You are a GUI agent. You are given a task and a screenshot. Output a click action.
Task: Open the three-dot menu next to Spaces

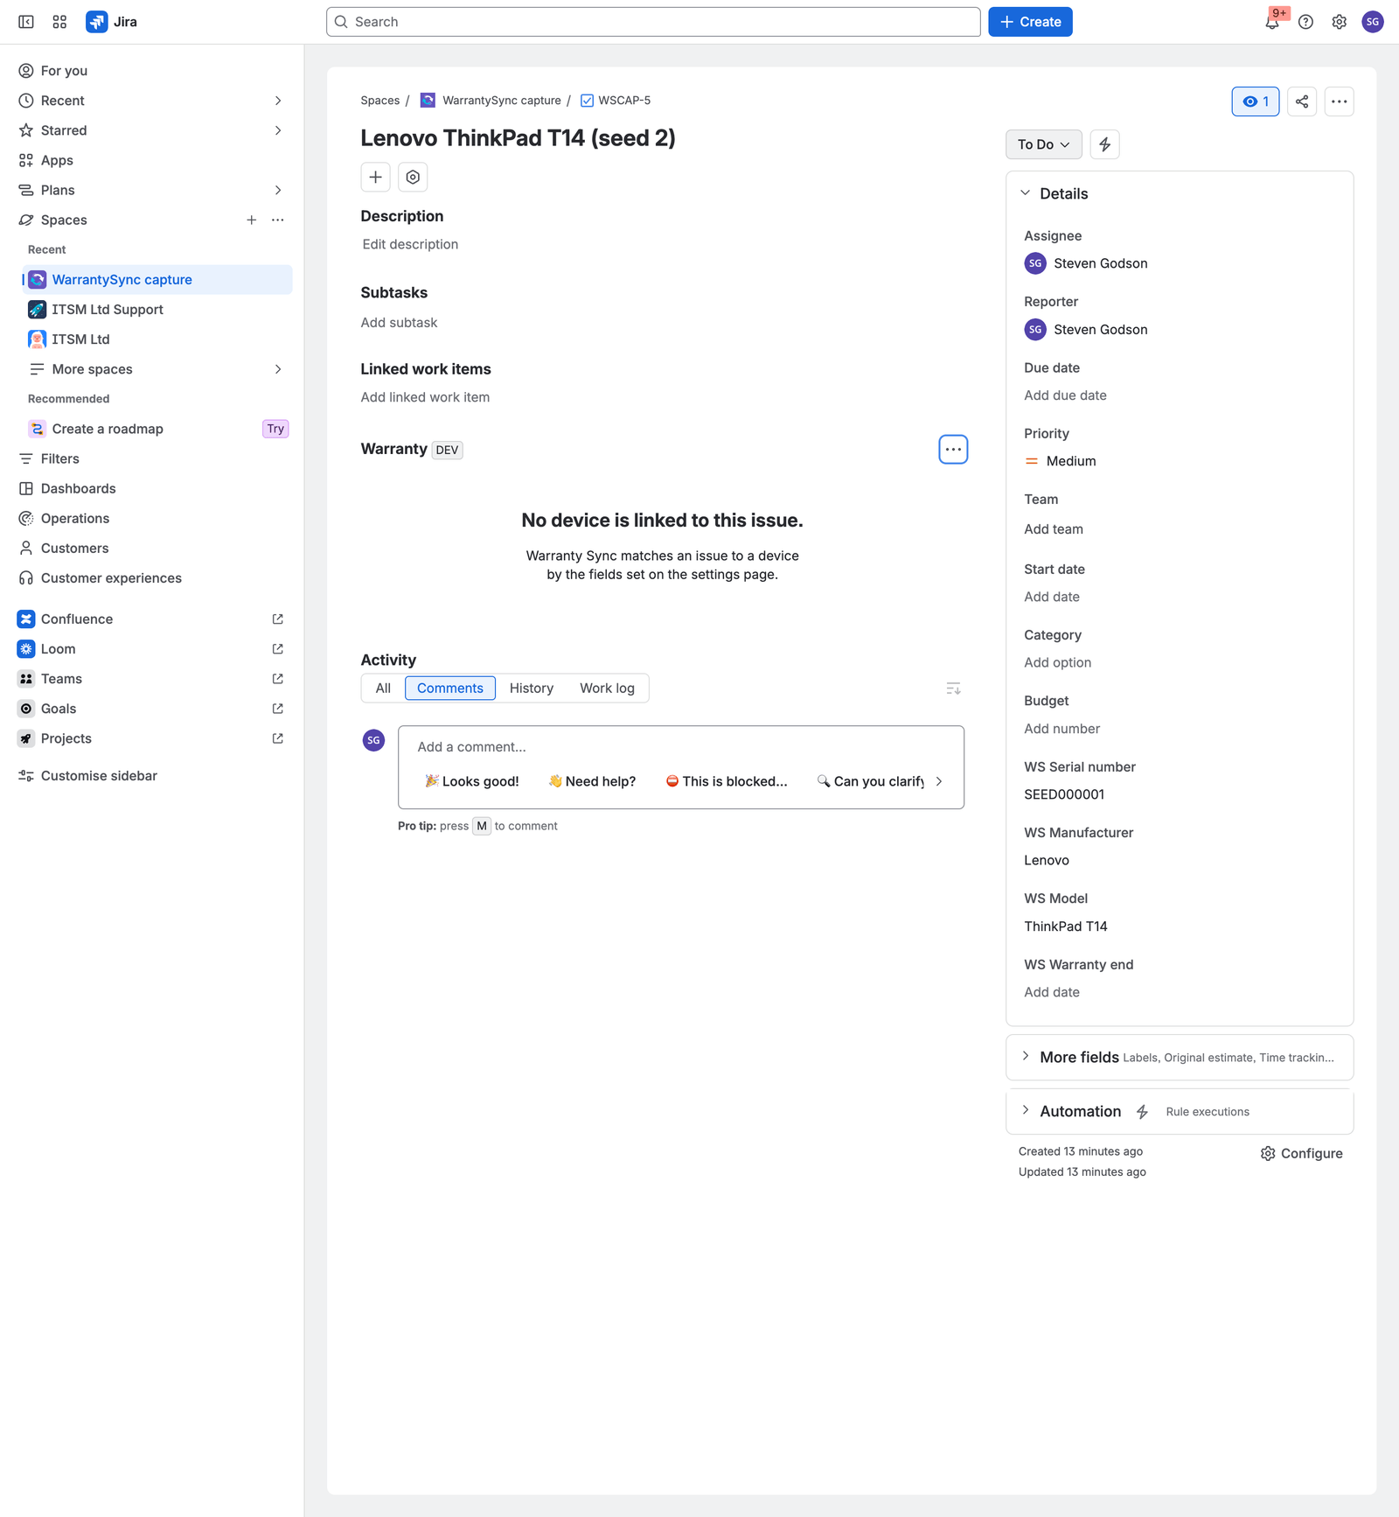click(x=278, y=220)
